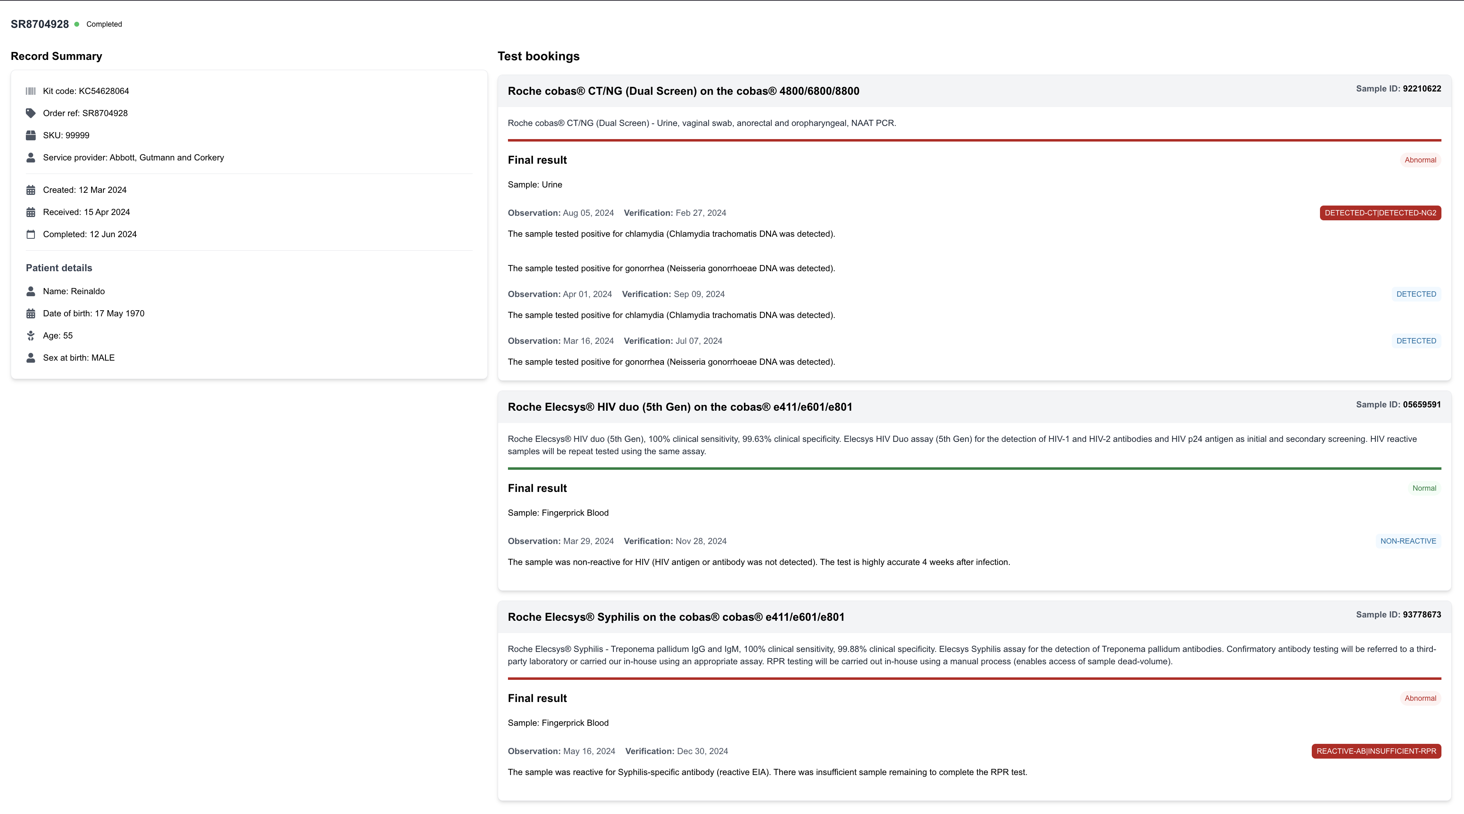Click the calendar icon beside Created date
This screenshot has height=814, width=1464.
pos(31,190)
